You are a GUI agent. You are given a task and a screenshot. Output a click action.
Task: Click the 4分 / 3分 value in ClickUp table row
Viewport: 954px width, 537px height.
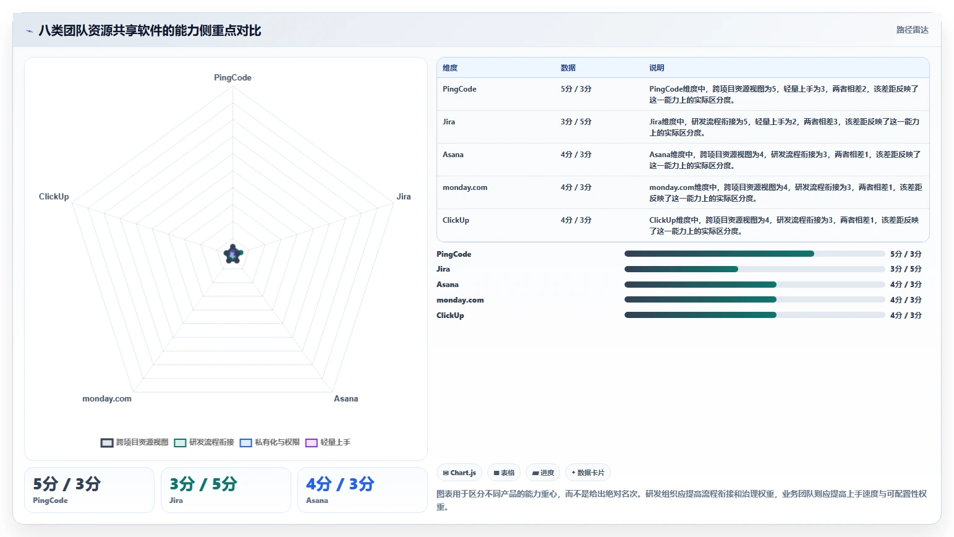pos(576,220)
